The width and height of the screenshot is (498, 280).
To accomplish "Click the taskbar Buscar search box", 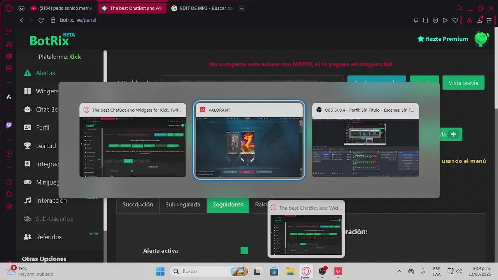I will [x=210, y=271].
